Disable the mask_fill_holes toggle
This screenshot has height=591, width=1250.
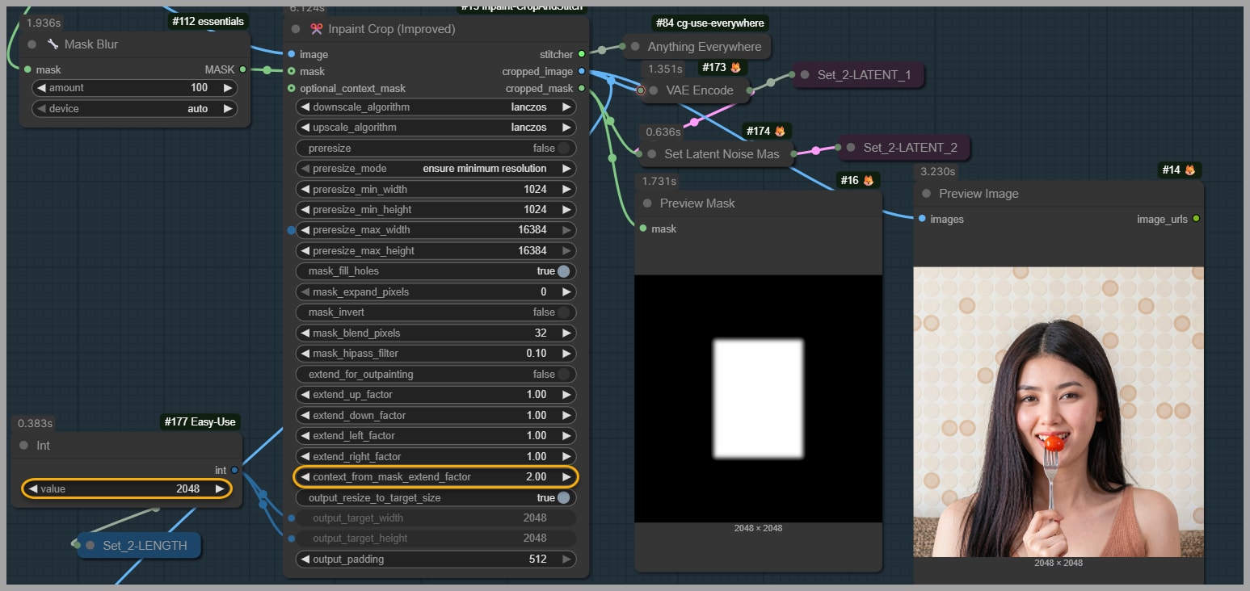pyautogui.click(x=563, y=271)
